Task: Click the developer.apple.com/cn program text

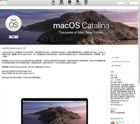Action: [18, 73]
